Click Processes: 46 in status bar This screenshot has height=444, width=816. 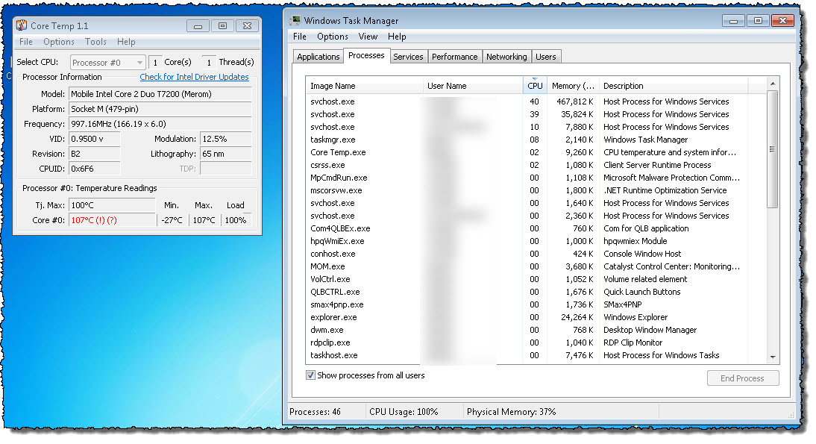(315, 412)
